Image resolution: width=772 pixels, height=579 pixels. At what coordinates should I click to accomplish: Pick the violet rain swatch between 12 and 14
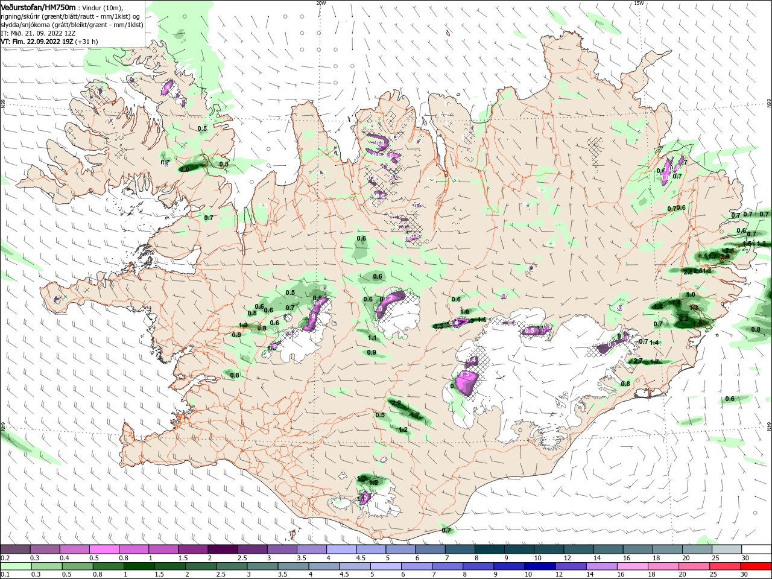pos(570,566)
